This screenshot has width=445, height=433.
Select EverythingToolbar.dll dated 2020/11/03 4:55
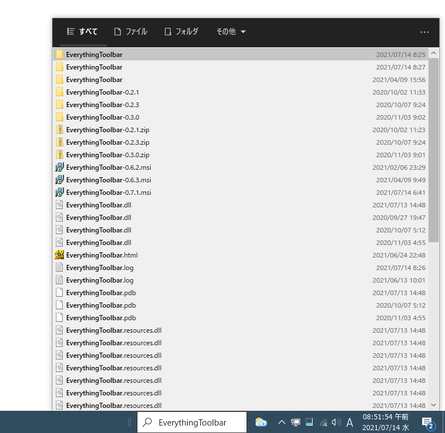tap(241, 242)
